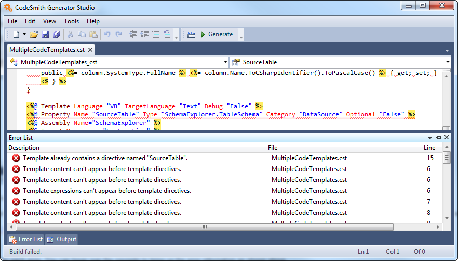Click the Redo arrow icon
This screenshot has height=261, width=458.
tap(118, 34)
